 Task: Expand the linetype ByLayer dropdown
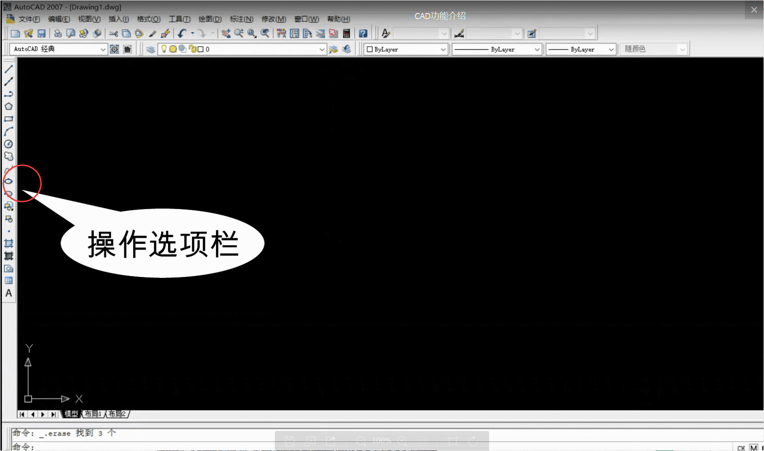tap(538, 49)
